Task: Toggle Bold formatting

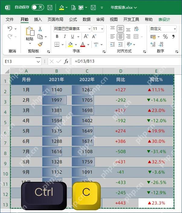Action: 57,36
